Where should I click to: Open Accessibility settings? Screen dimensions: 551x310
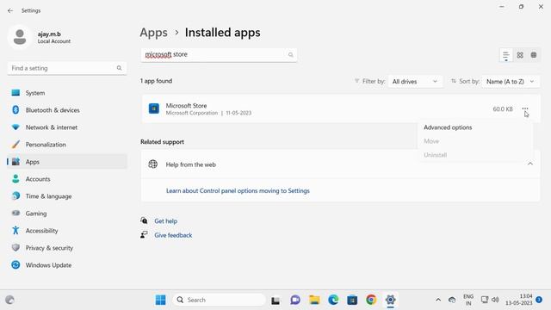[x=67, y=231]
